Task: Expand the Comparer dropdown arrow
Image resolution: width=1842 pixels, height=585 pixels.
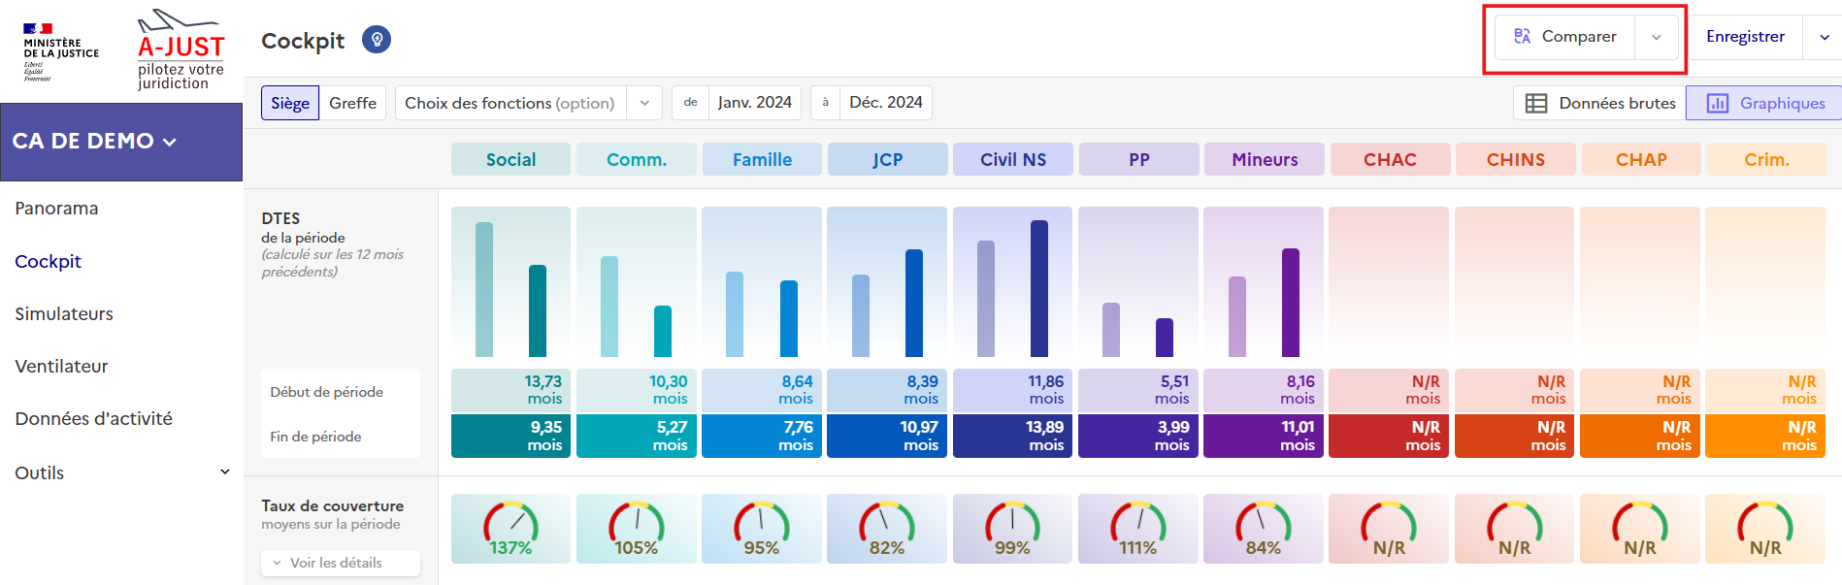Action: [1656, 38]
